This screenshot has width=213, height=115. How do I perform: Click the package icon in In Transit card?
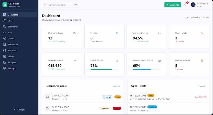(x=117, y=33)
